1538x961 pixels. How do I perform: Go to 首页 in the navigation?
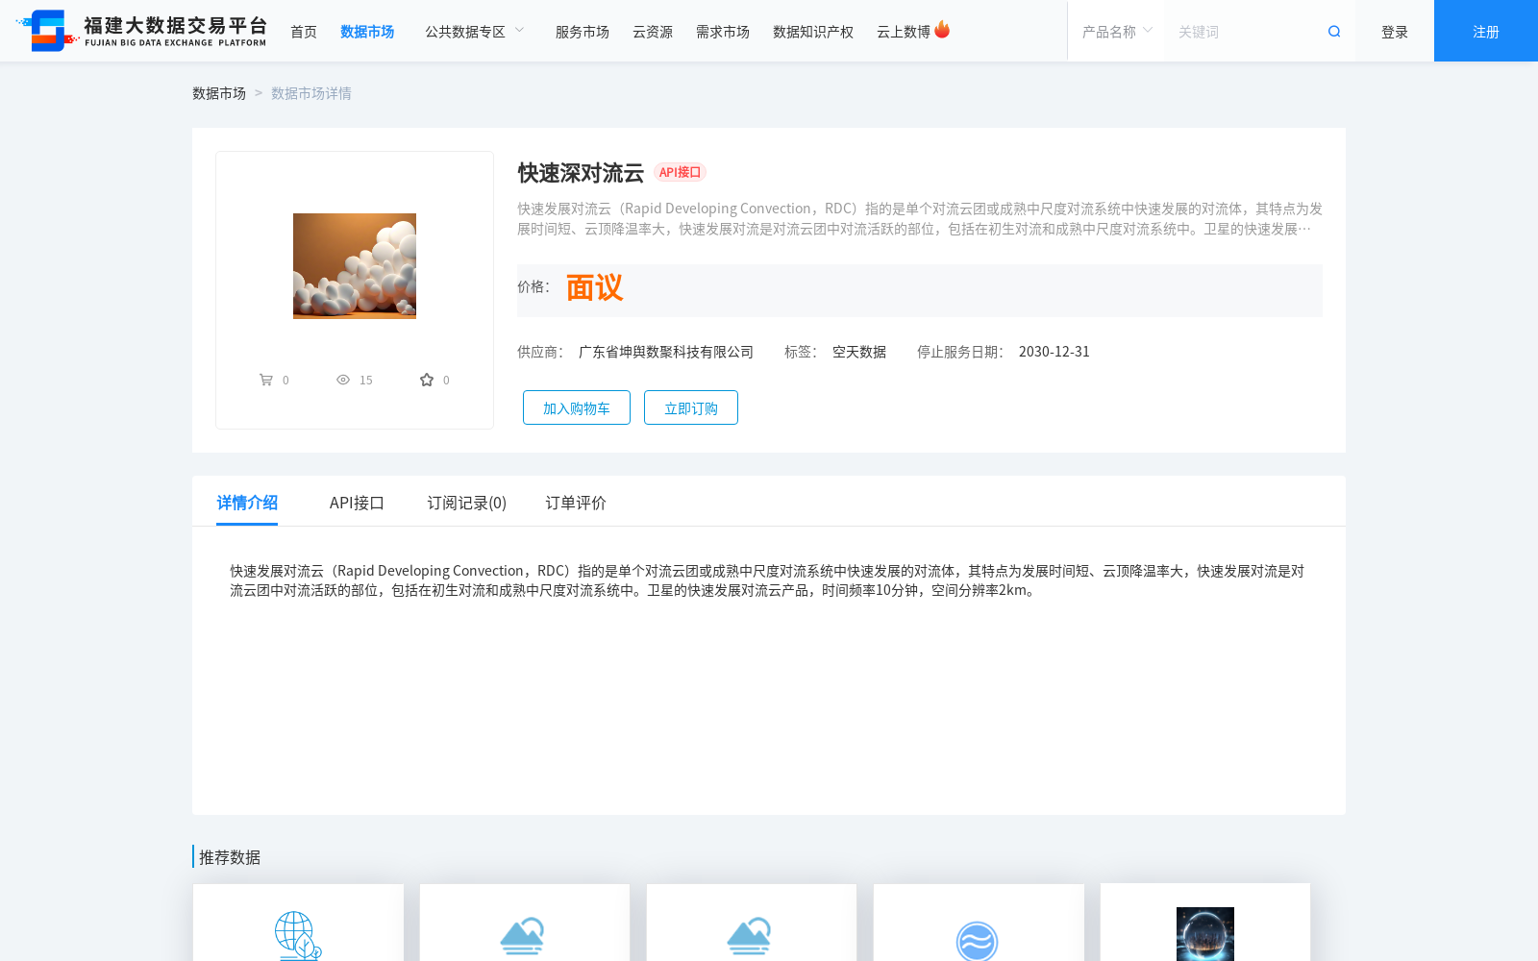[304, 32]
